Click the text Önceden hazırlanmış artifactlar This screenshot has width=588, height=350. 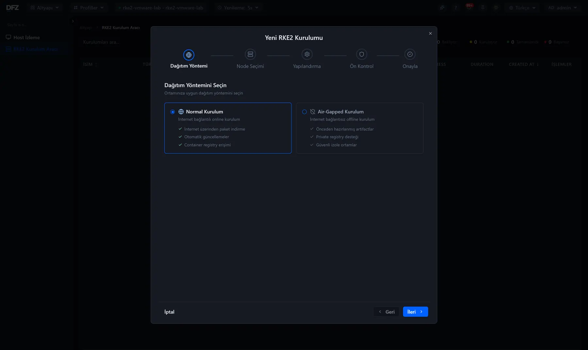click(345, 129)
